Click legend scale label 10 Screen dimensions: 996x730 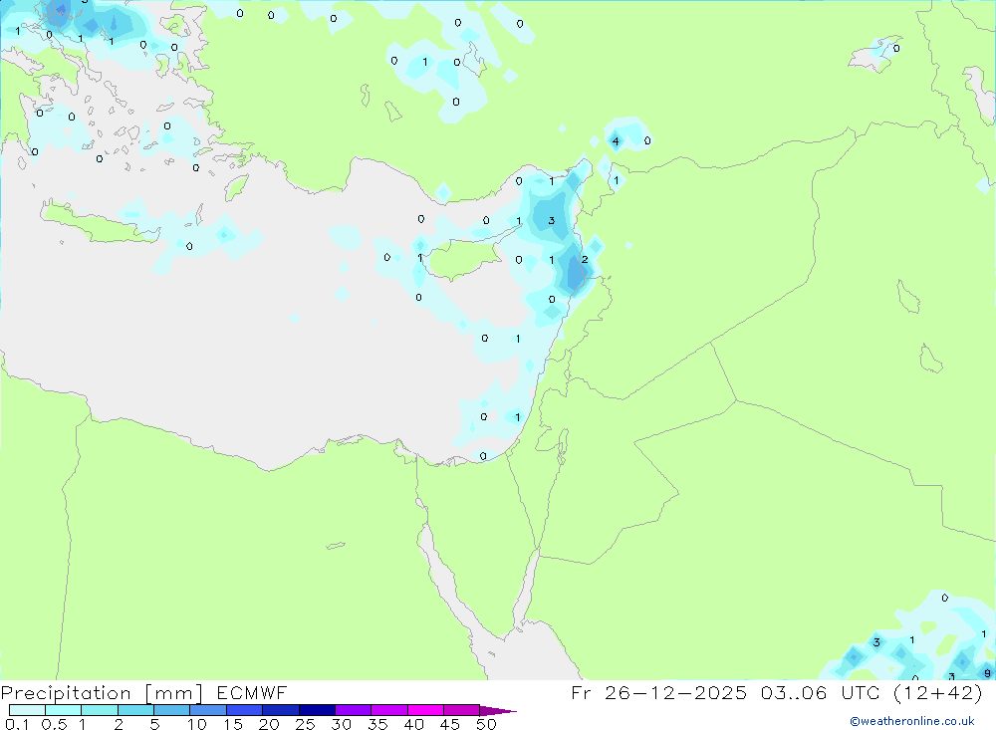(197, 724)
